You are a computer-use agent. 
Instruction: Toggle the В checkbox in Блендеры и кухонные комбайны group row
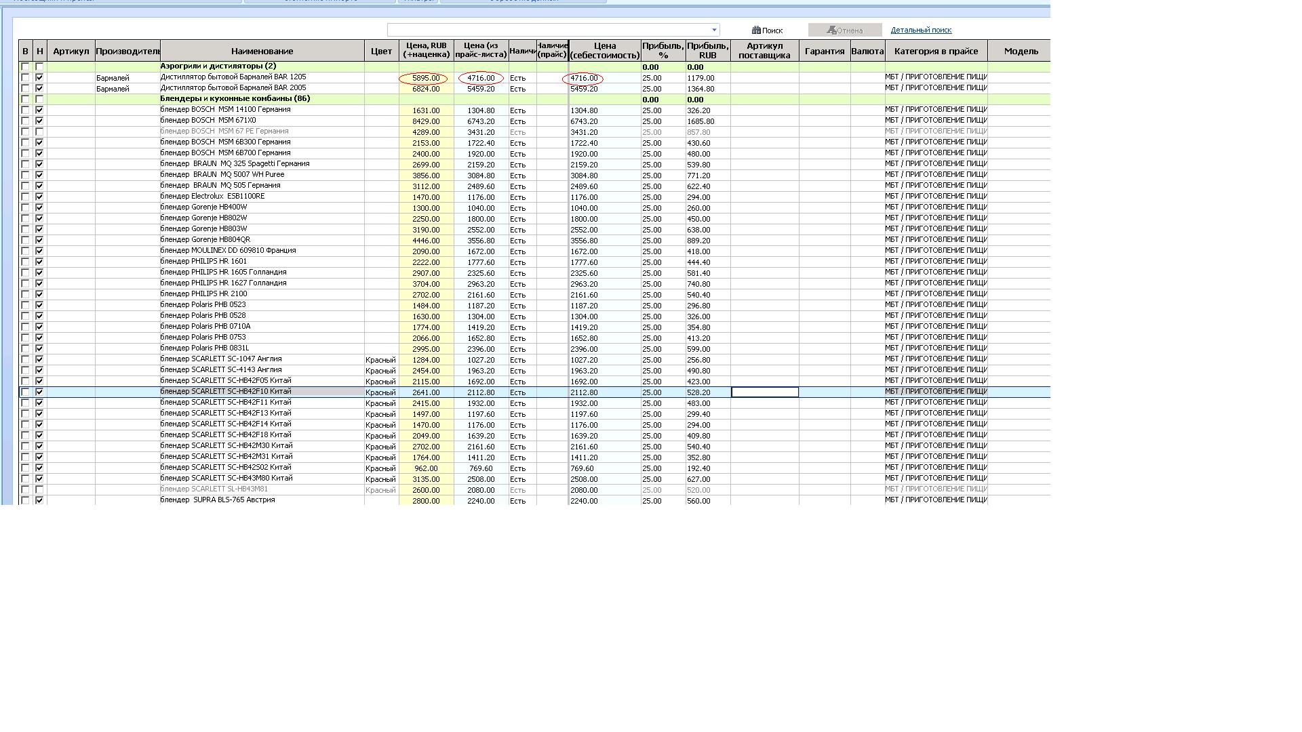coord(25,100)
